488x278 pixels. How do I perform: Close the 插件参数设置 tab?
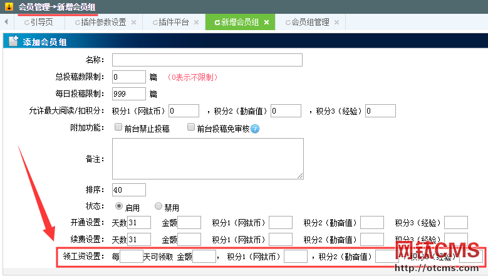pyautogui.click(x=133, y=22)
